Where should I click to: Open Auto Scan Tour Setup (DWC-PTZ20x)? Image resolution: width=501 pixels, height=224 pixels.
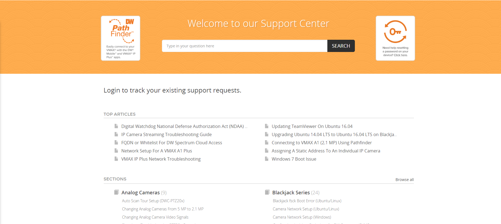pyautogui.click(x=153, y=201)
